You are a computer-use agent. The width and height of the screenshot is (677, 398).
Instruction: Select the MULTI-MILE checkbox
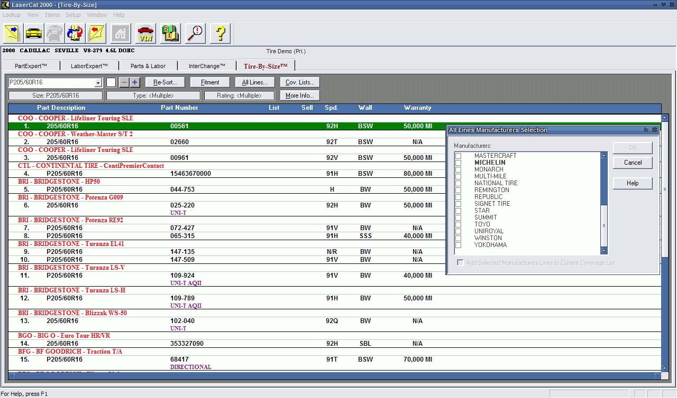(x=459, y=176)
